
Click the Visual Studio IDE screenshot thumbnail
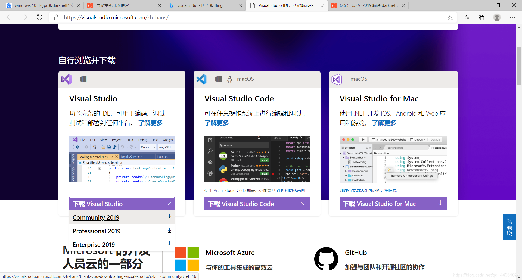[122, 159]
